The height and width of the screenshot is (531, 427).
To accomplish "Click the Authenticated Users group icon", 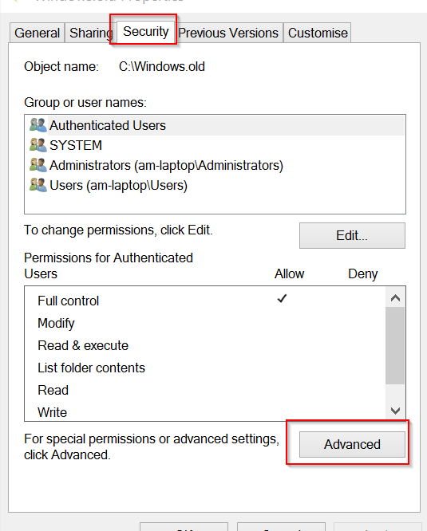I will 38,125.
